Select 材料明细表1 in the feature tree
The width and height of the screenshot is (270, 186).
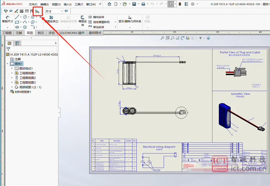(23, 92)
